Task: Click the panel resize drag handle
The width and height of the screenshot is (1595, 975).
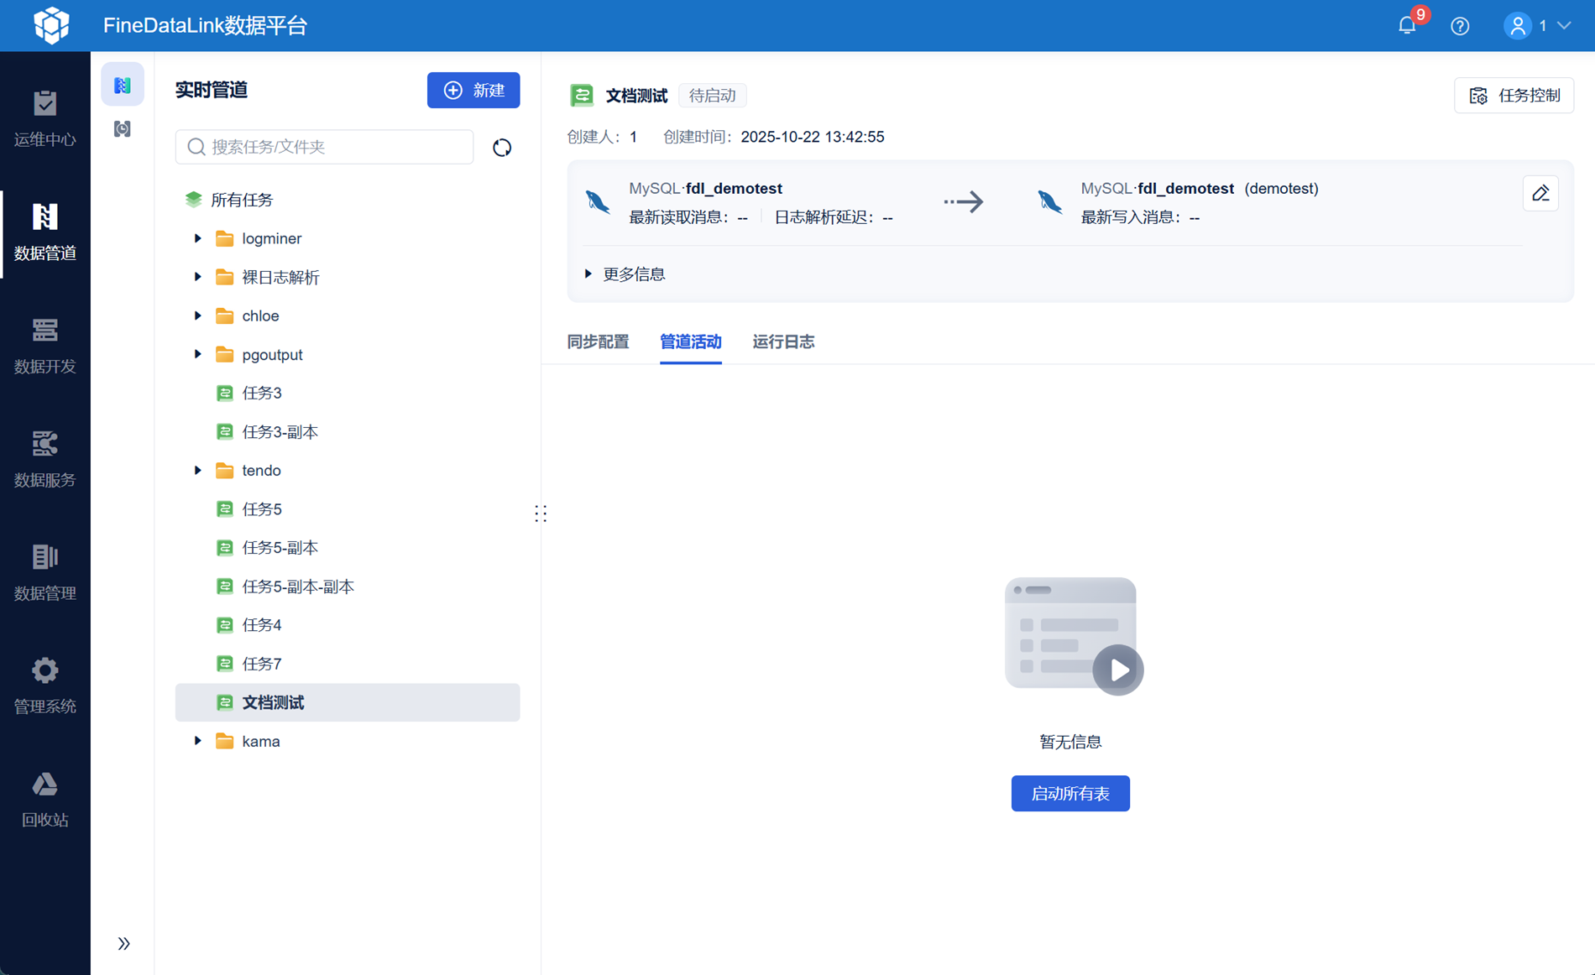Action: coord(541,514)
